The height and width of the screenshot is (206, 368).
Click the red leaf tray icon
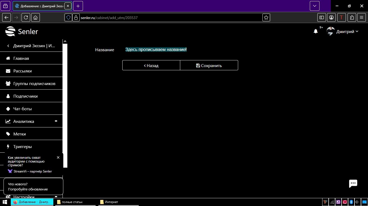(345, 202)
